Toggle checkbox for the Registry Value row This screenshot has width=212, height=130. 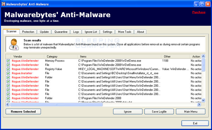click(x=8, y=69)
